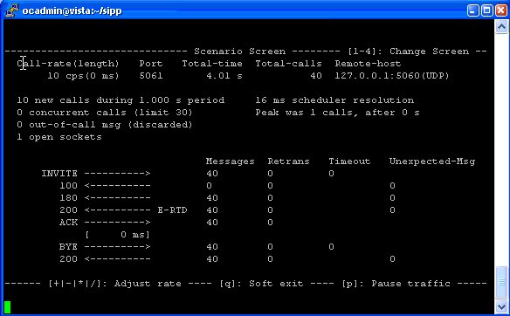Click the 'Total-time' column header
Viewport: 510px width, 316px height.
coord(212,64)
